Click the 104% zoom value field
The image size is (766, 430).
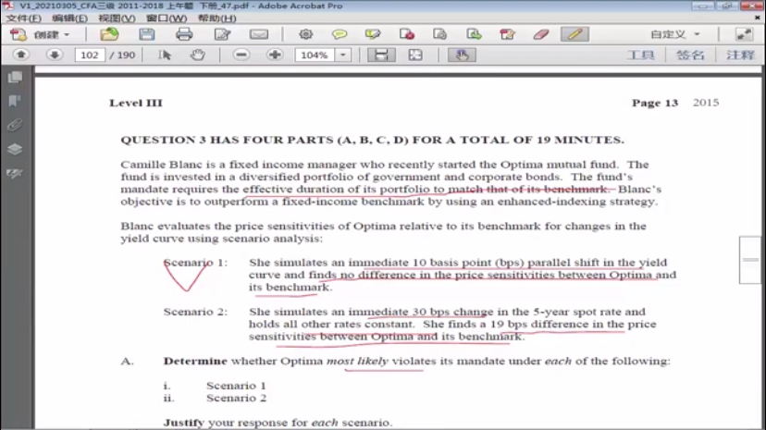pos(315,55)
